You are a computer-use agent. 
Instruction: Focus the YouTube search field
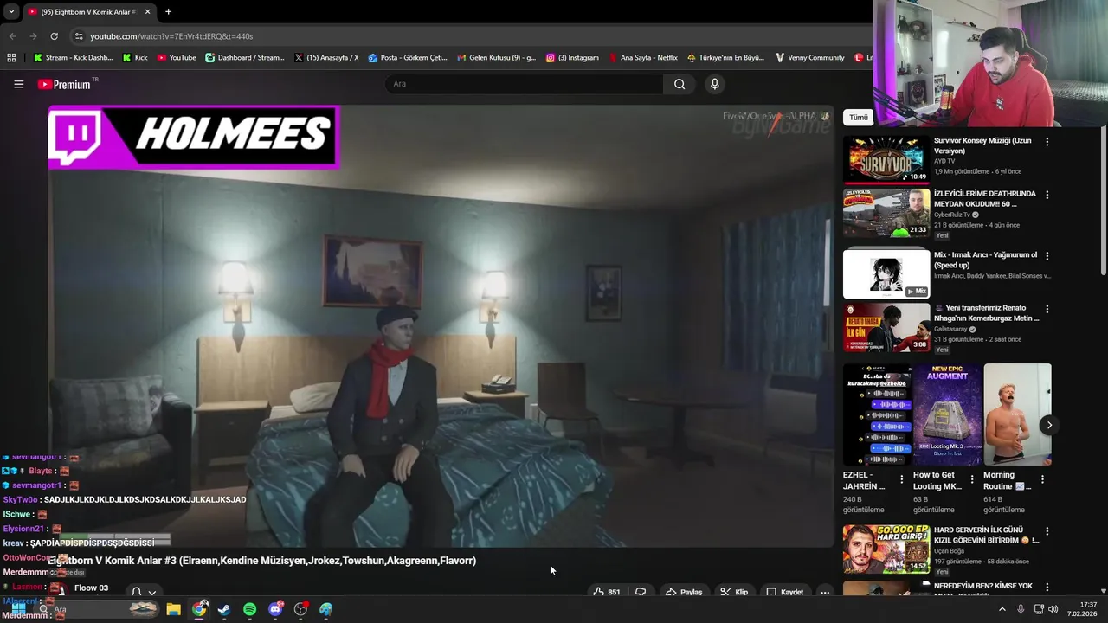point(524,84)
